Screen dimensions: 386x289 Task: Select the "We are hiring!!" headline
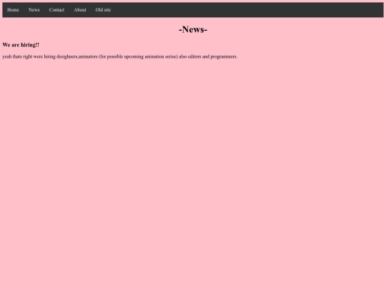coord(21,45)
